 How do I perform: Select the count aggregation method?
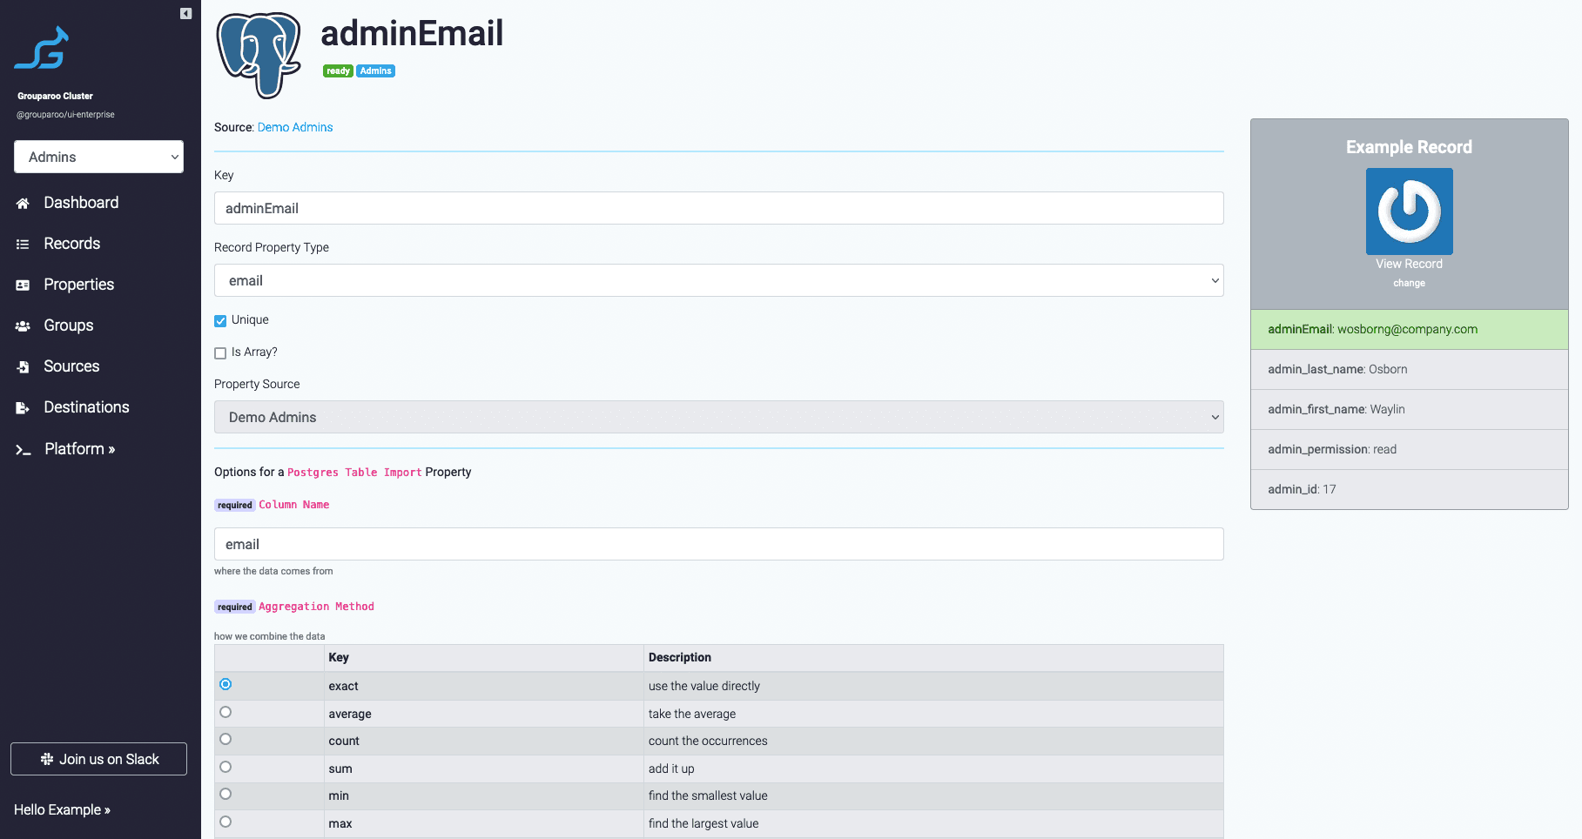tap(226, 739)
